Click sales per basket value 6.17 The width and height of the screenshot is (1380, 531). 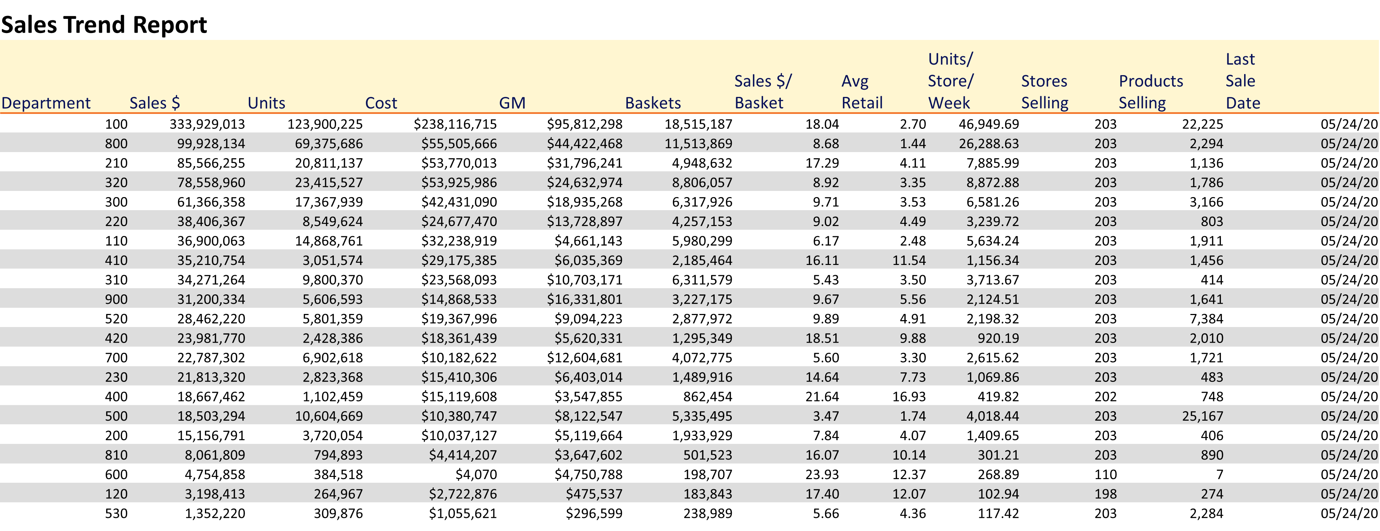coord(826,241)
